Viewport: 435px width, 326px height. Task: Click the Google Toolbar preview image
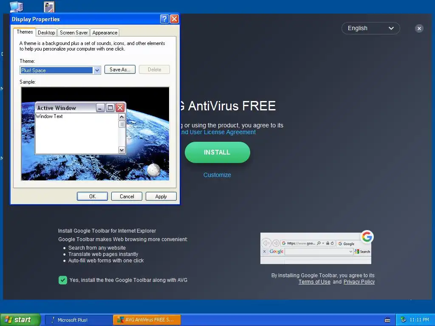pyautogui.click(x=316, y=248)
